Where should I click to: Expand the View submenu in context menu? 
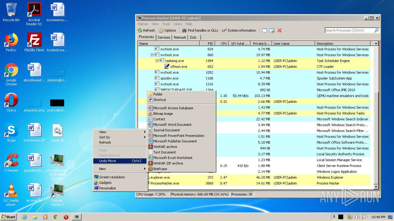point(120,132)
